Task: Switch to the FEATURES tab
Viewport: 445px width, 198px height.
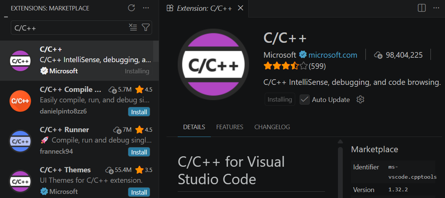Action: coord(230,127)
